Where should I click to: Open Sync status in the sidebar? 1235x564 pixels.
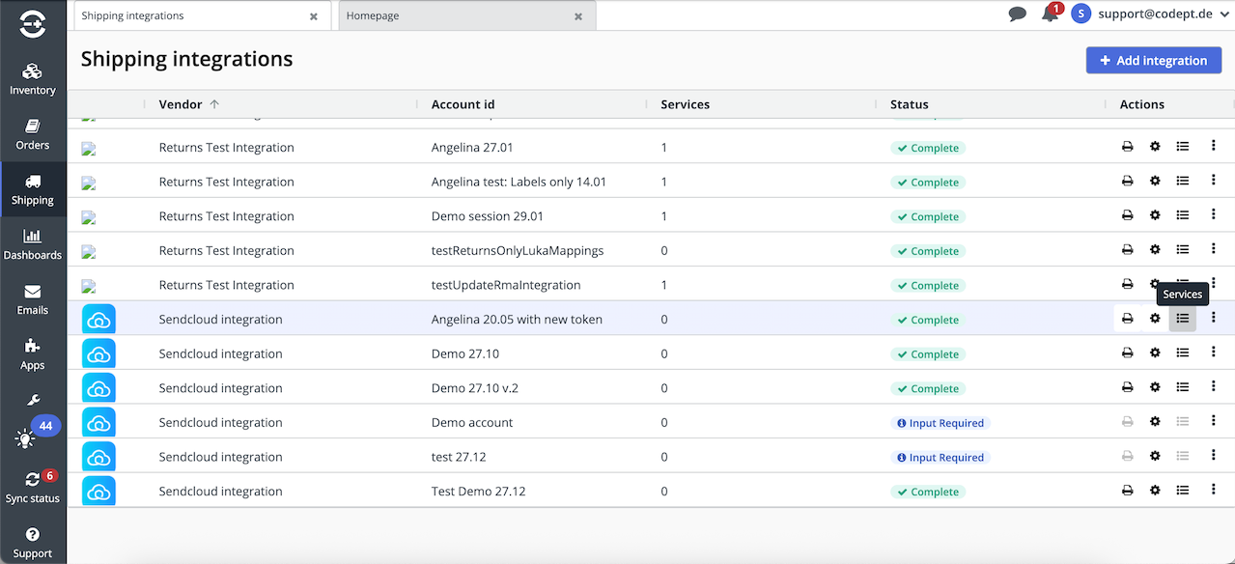pyautogui.click(x=33, y=489)
